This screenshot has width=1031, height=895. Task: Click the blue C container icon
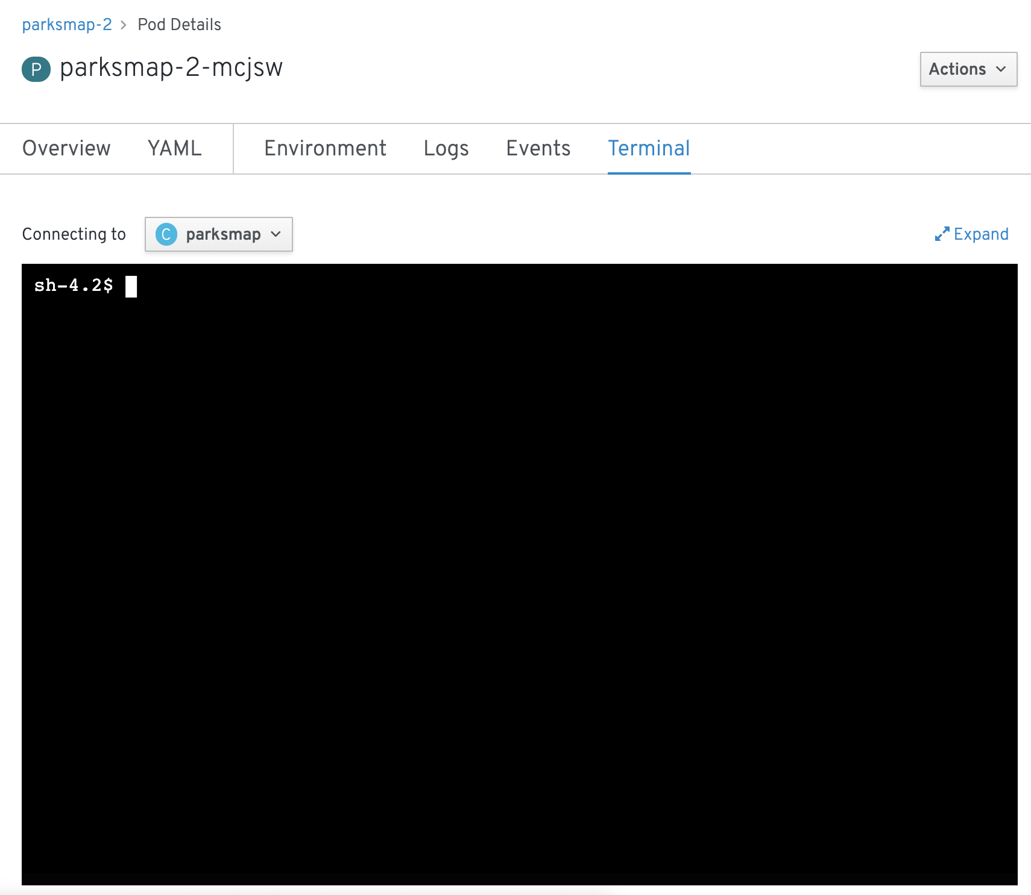[x=166, y=234]
